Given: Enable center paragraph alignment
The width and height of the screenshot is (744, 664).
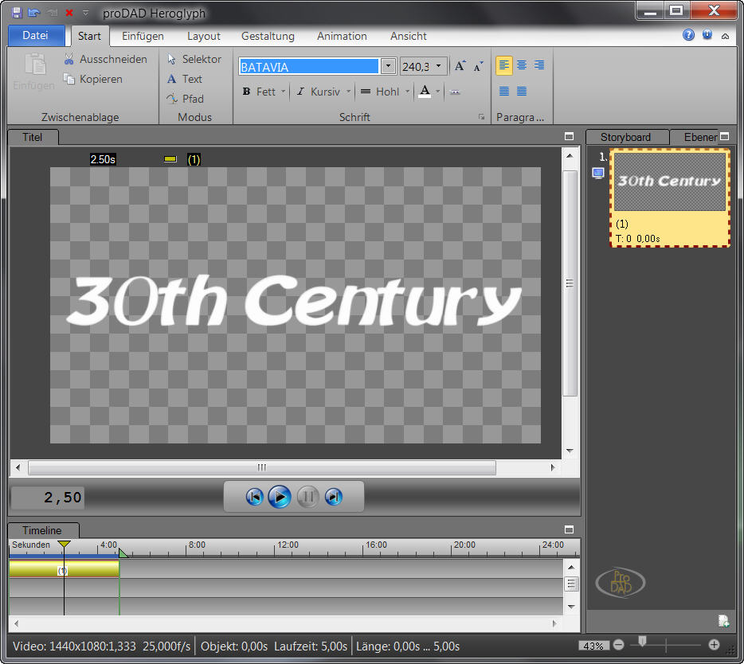Looking at the screenshot, I should [x=522, y=65].
